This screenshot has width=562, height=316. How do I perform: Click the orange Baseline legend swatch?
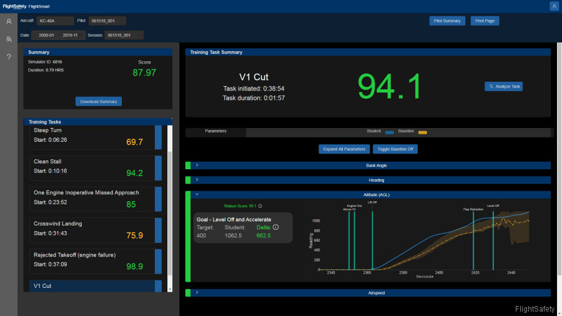coord(423,132)
